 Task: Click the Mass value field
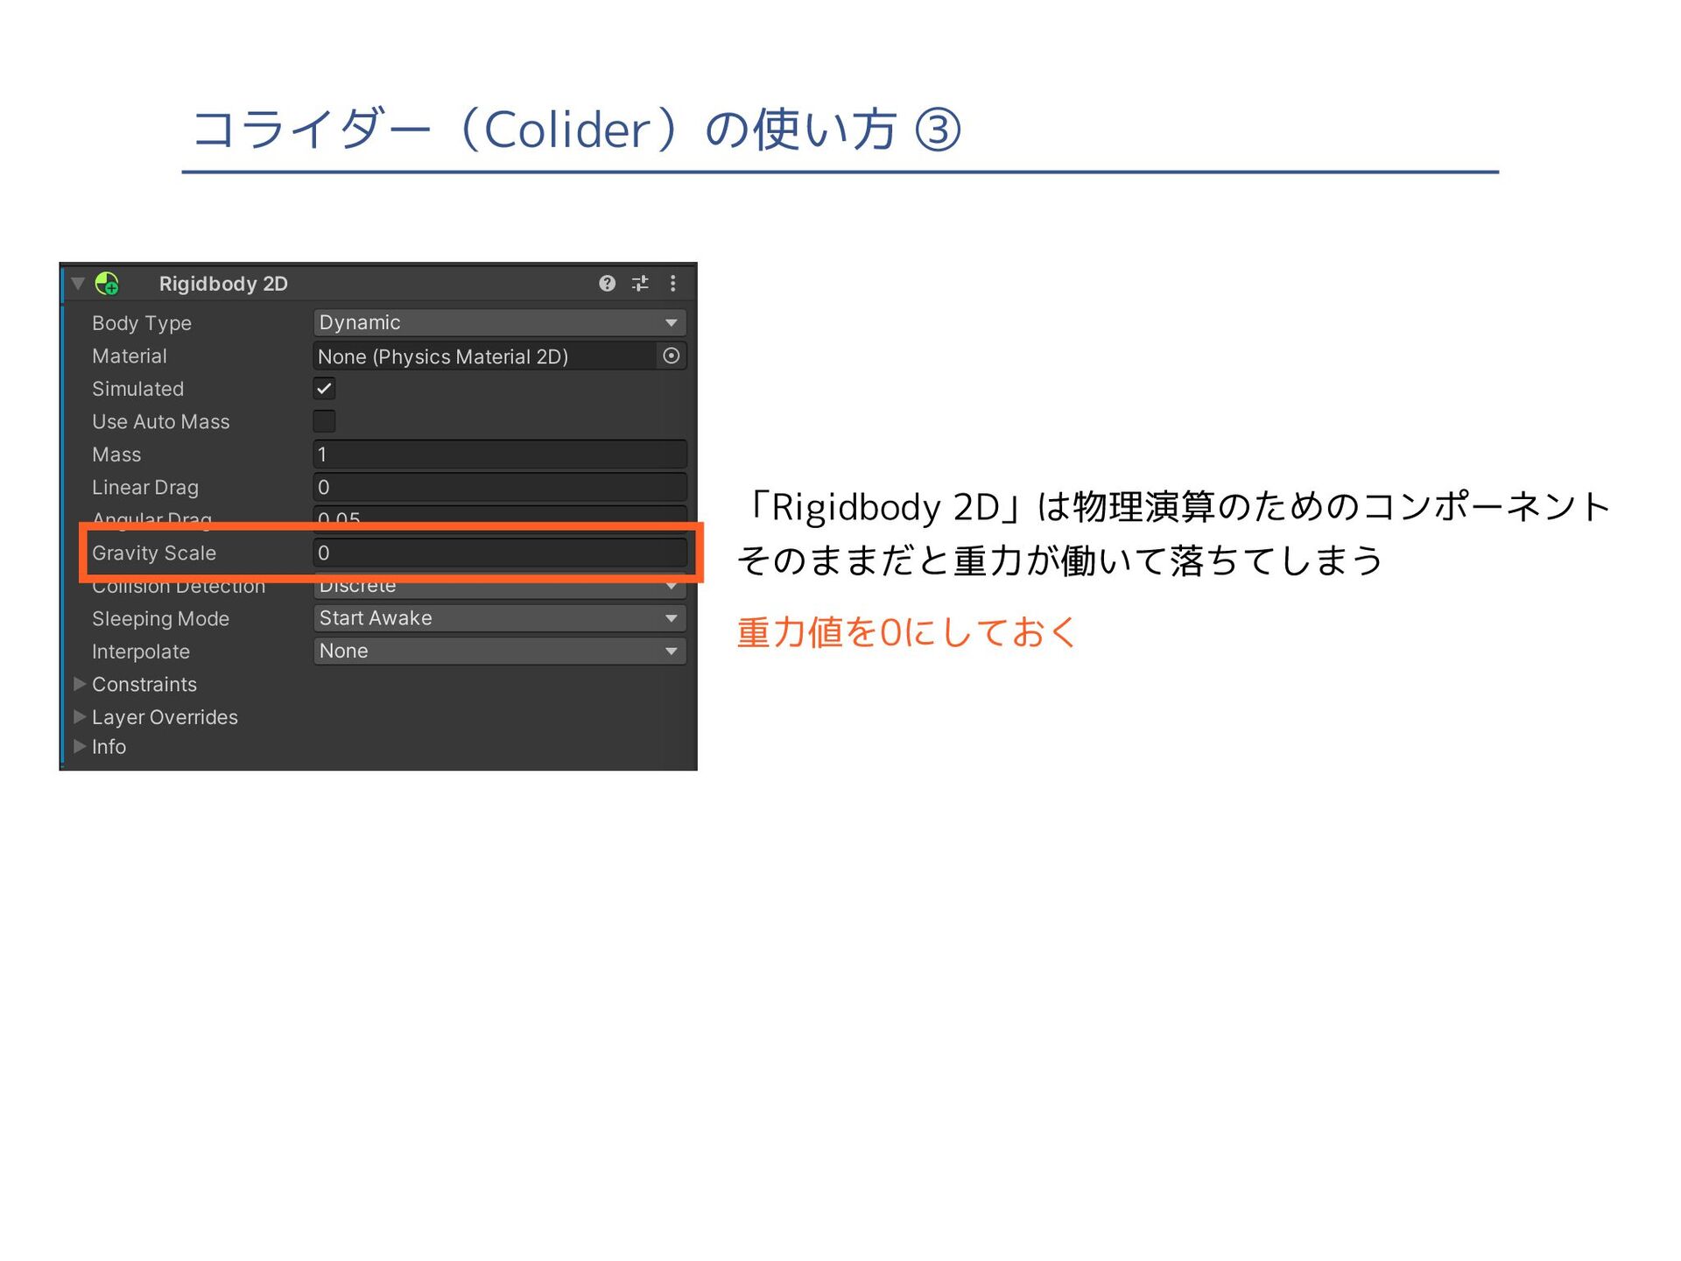[x=499, y=454]
